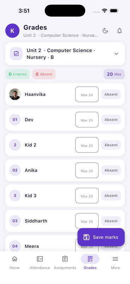Mark Haanvika as Absent
The image size is (130, 284).
111,94
